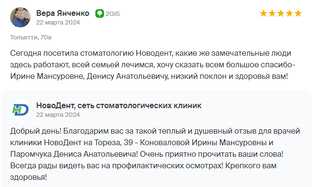
Task: Open НовоДент, сеть стоматологических клиник profile
Action: coord(119,105)
